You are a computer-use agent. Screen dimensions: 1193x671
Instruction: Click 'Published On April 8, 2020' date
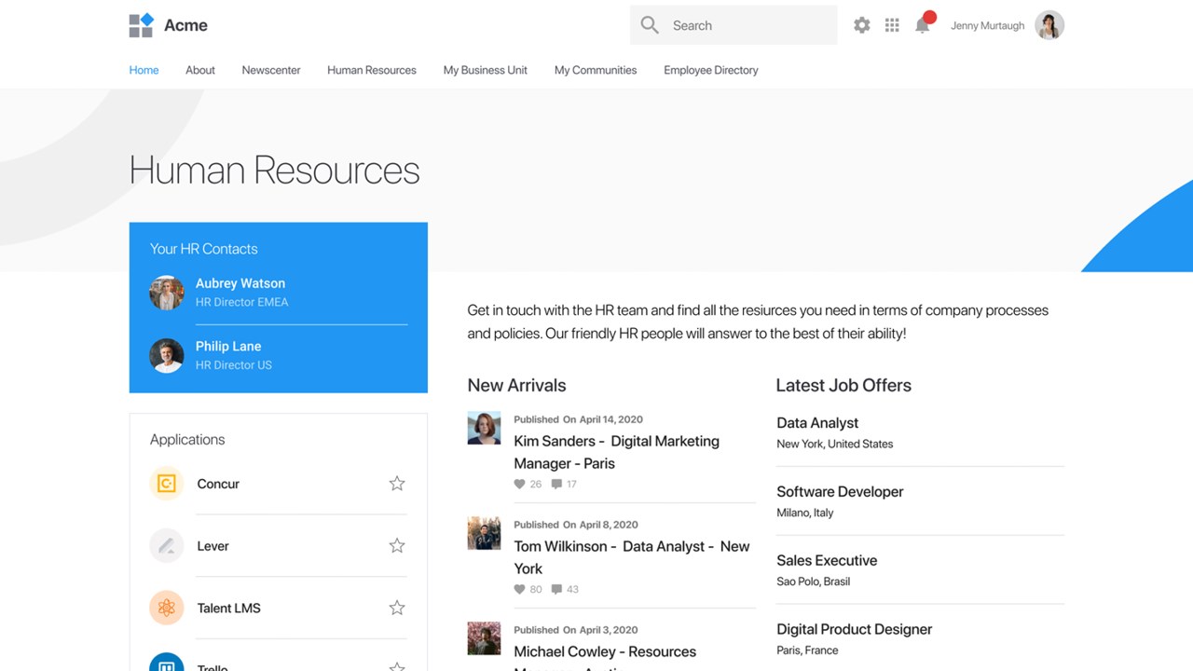coord(576,525)
